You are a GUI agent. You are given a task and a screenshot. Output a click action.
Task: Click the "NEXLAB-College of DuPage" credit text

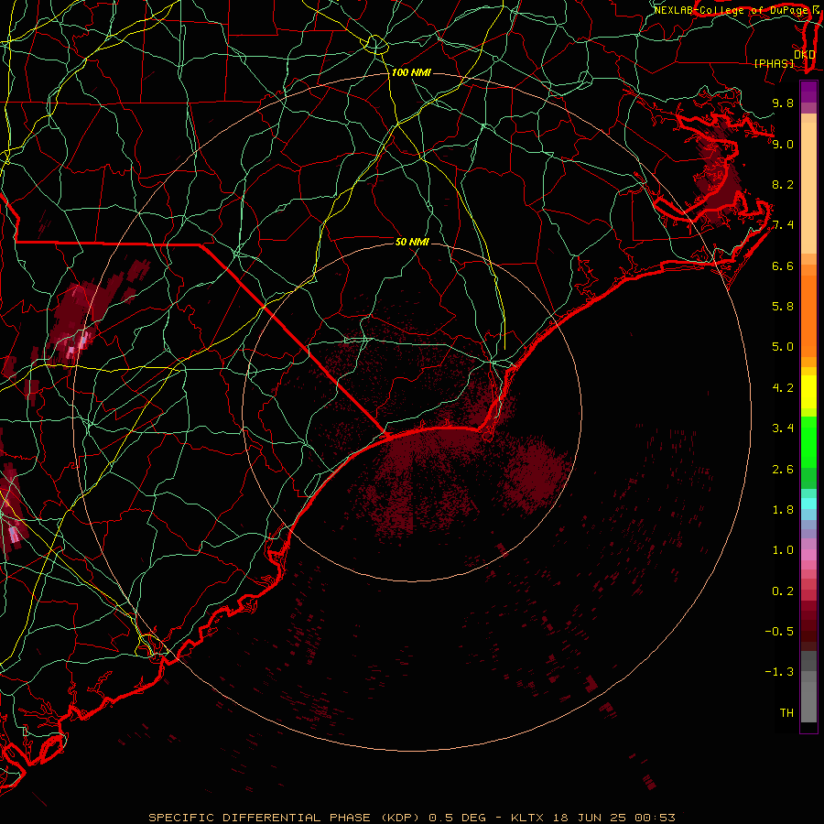732,10
